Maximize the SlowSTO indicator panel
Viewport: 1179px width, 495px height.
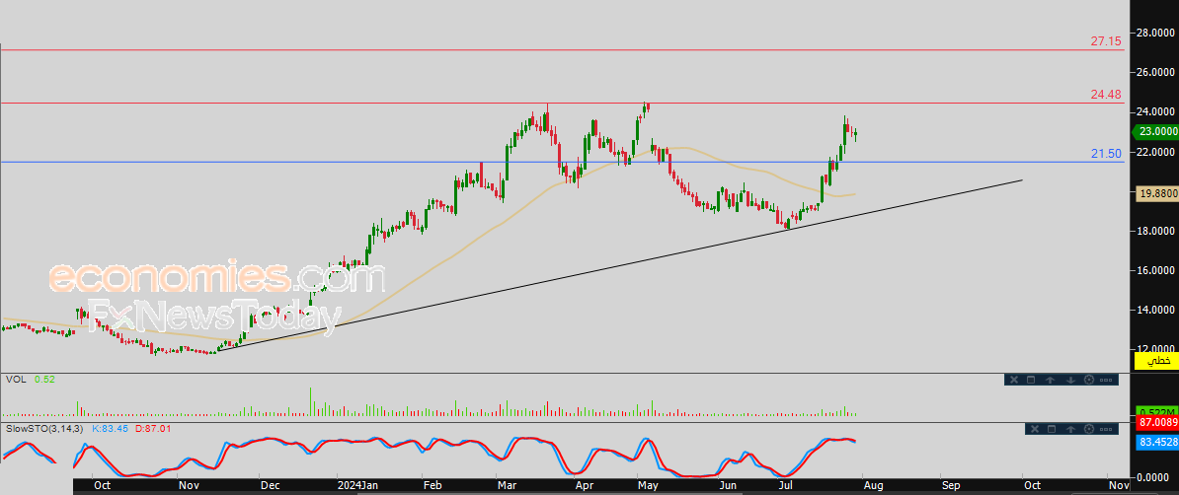coord(1052,428)
